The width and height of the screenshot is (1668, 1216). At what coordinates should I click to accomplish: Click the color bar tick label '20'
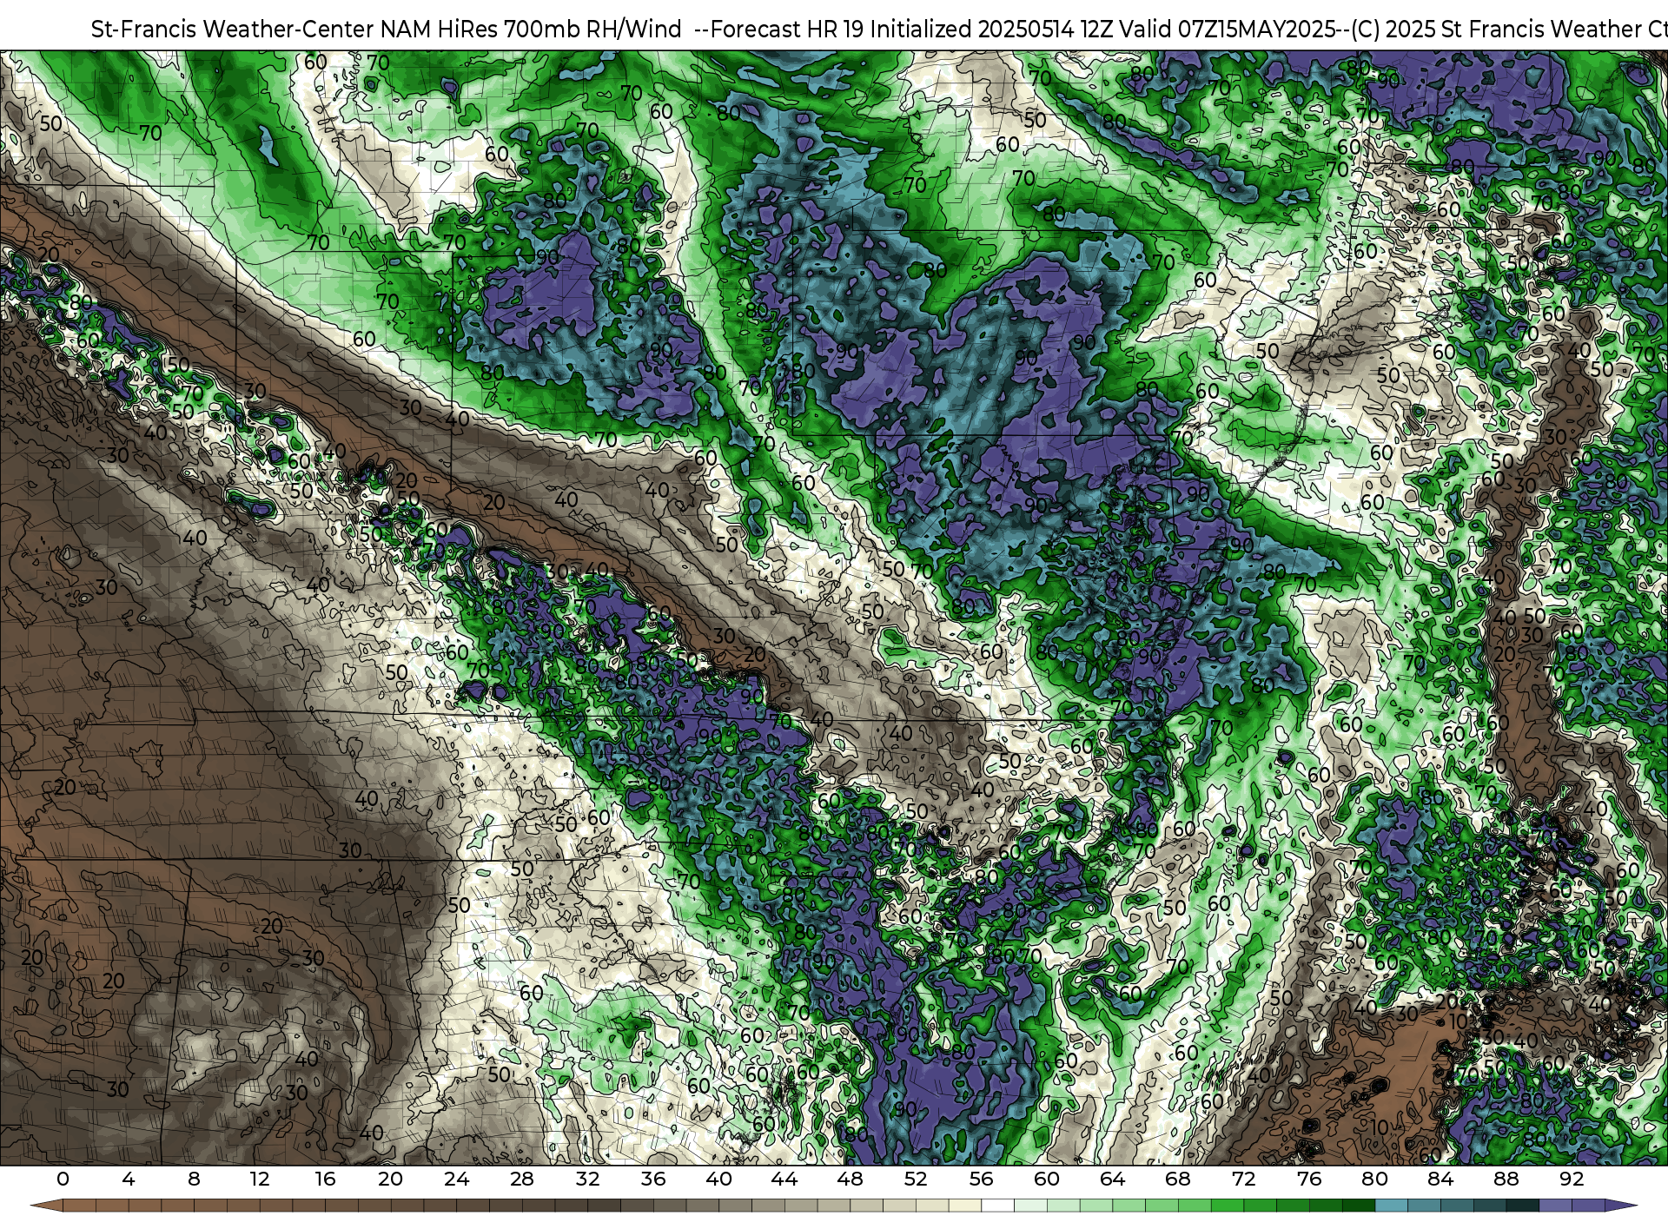pos(390,1179)
